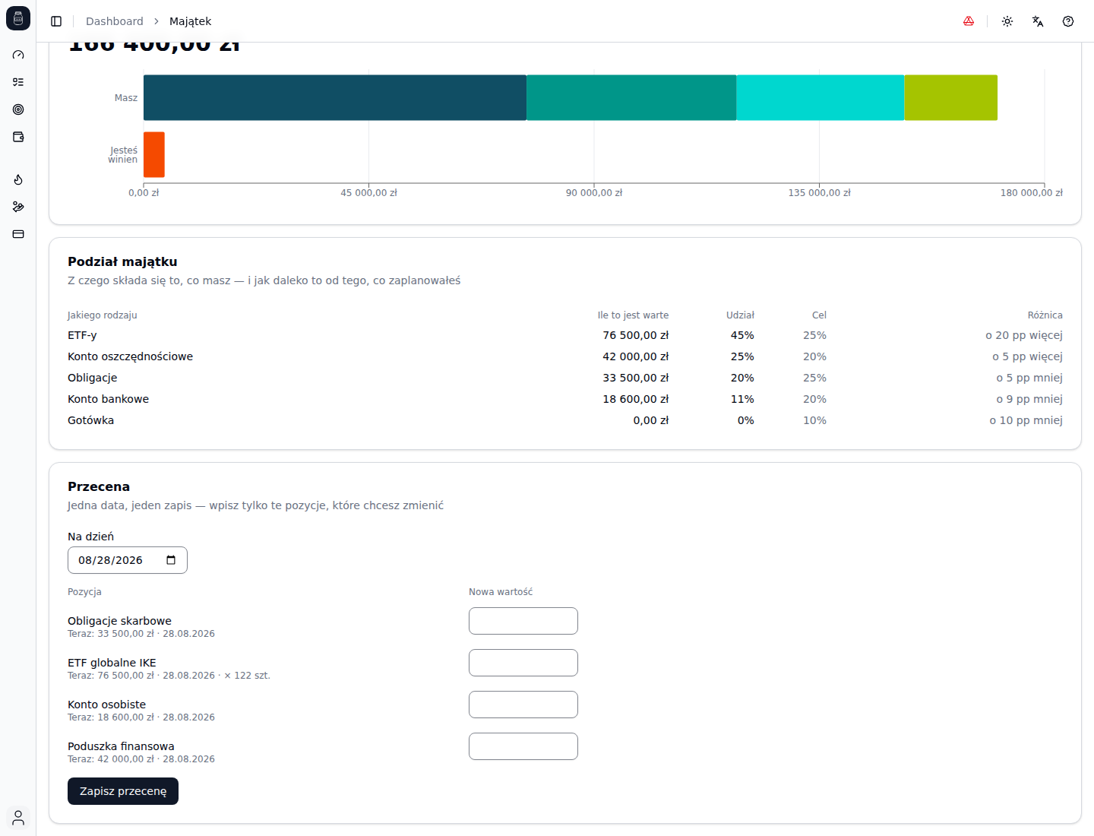Screen dimensions: 1094x836
Task: Select the wallet icon in the sidebar
Action: pos(18,137)
